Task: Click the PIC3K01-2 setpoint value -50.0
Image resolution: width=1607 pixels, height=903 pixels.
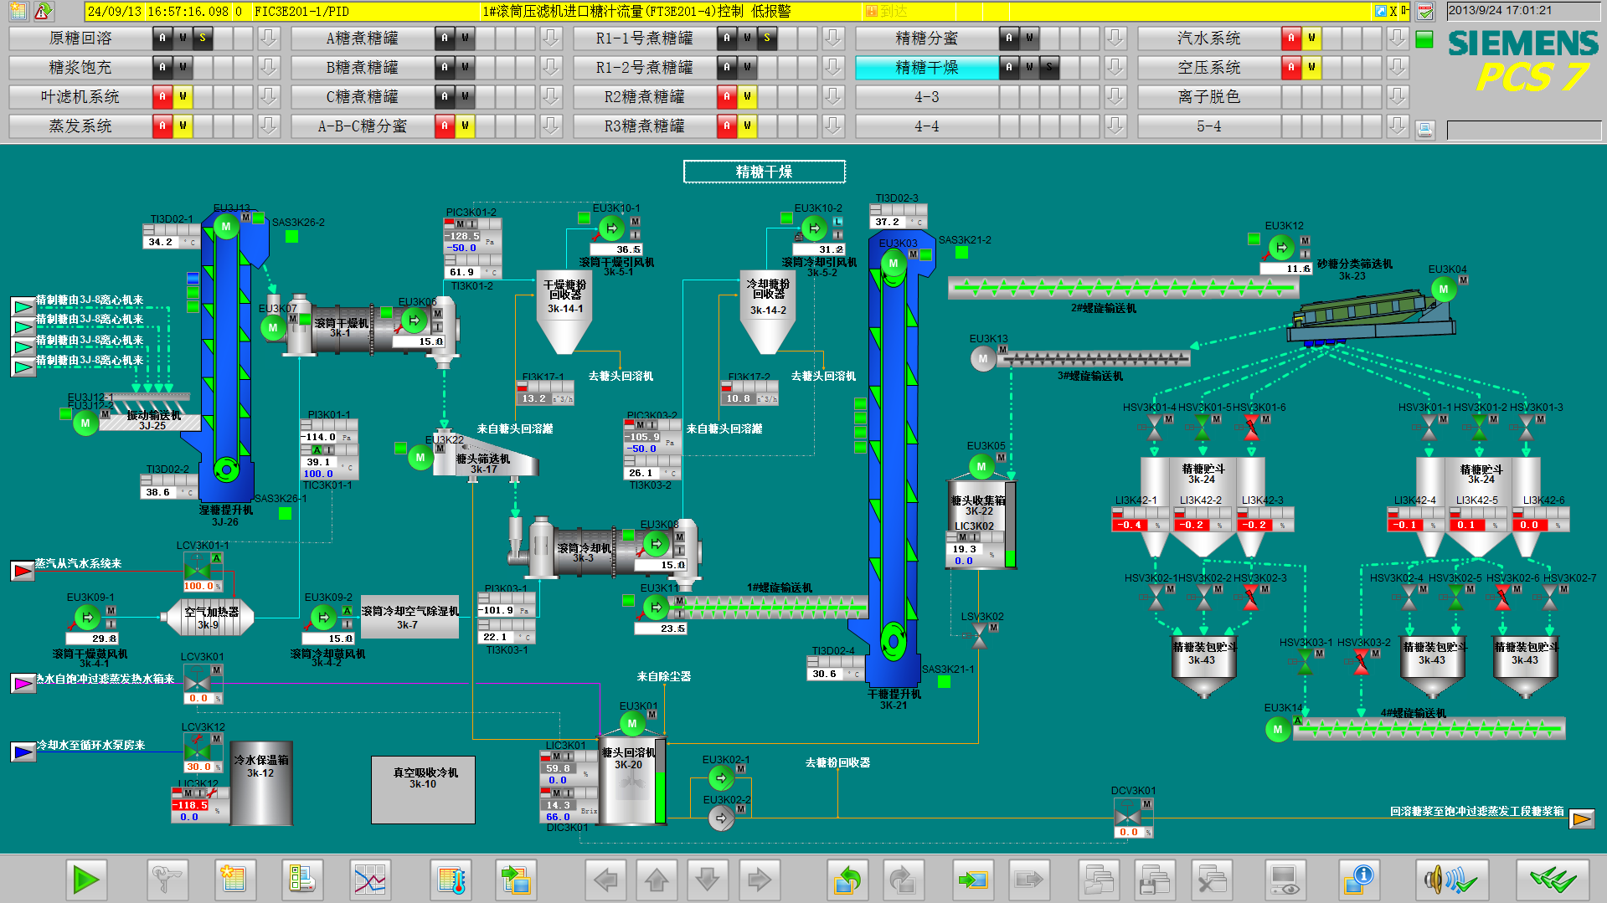Action: click(462, 248)
